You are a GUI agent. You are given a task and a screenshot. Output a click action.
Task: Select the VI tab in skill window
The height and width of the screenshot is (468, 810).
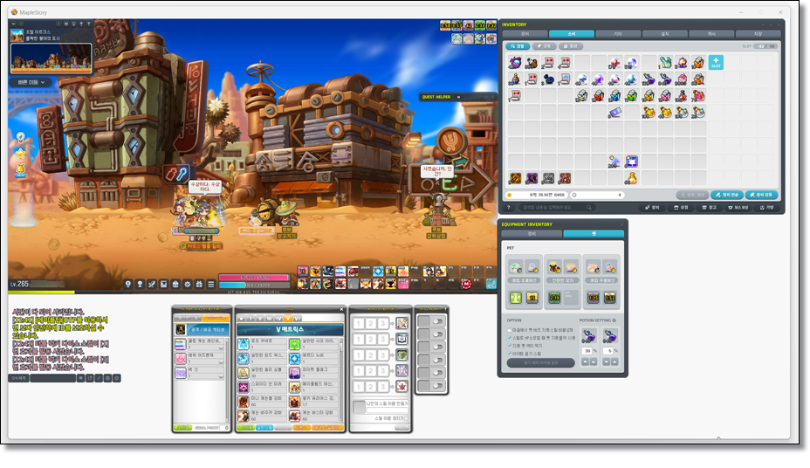(x=297, y=318)
